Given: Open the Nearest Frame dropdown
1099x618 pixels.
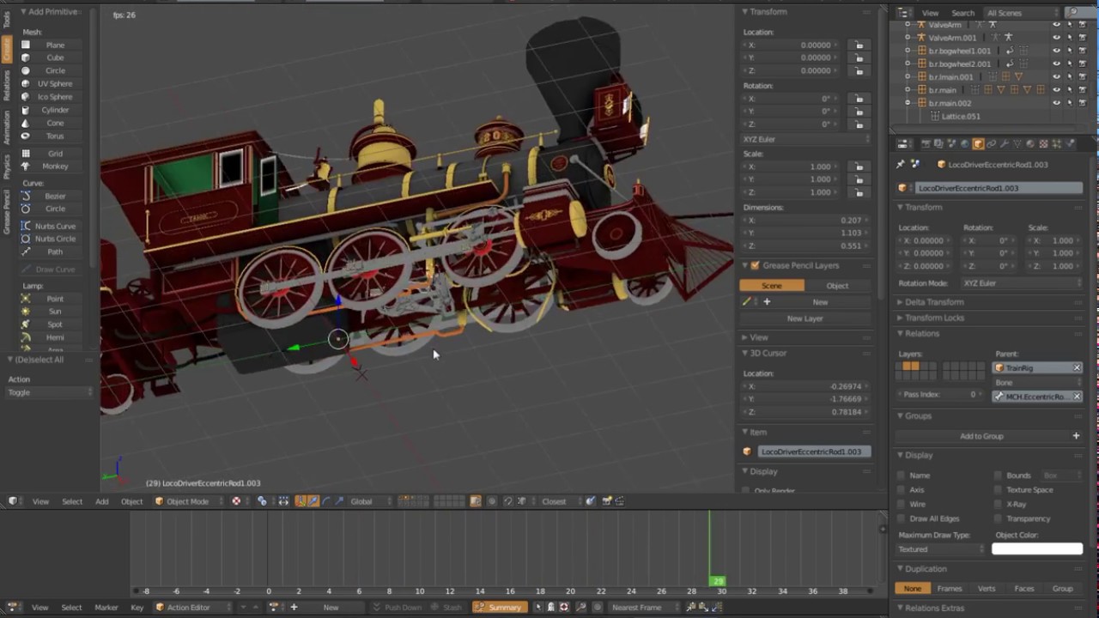Looking at the screenshot, I should (641, 607).
